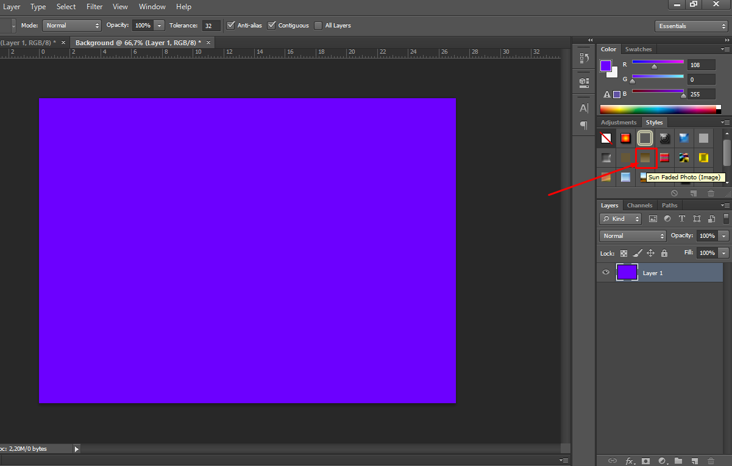The image size is (732, 466).
Task: Add a layer style with the fx icon
Action: pos(630,461)
